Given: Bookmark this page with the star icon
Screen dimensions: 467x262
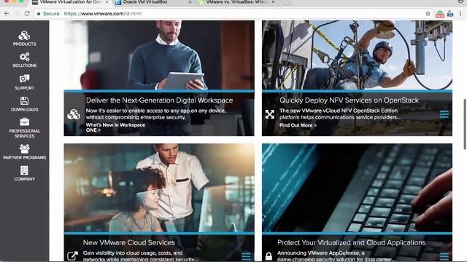Looking at the screenshot, I should coord(428,13).
